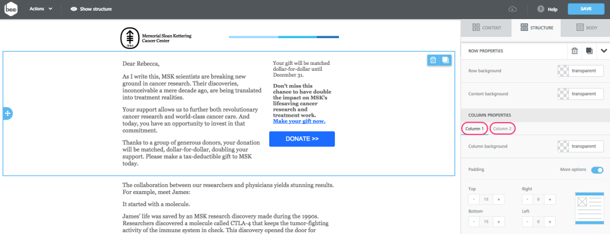The width and height of the screenshot is (610, 234).
Task: Toggle Show structure eye icon
Action: tap(73, 9)
